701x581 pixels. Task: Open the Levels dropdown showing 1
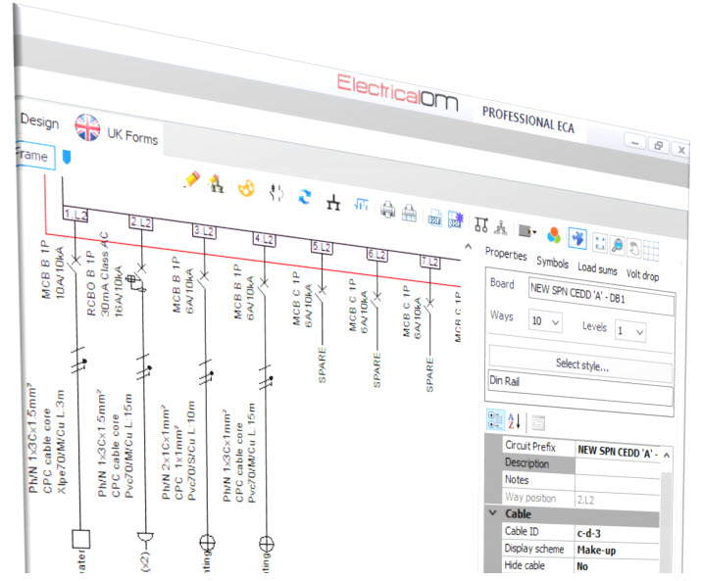tap(629, 331)
